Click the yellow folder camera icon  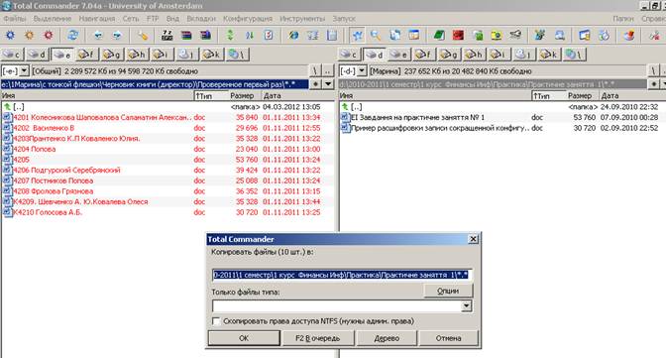(x=497, y=36)
